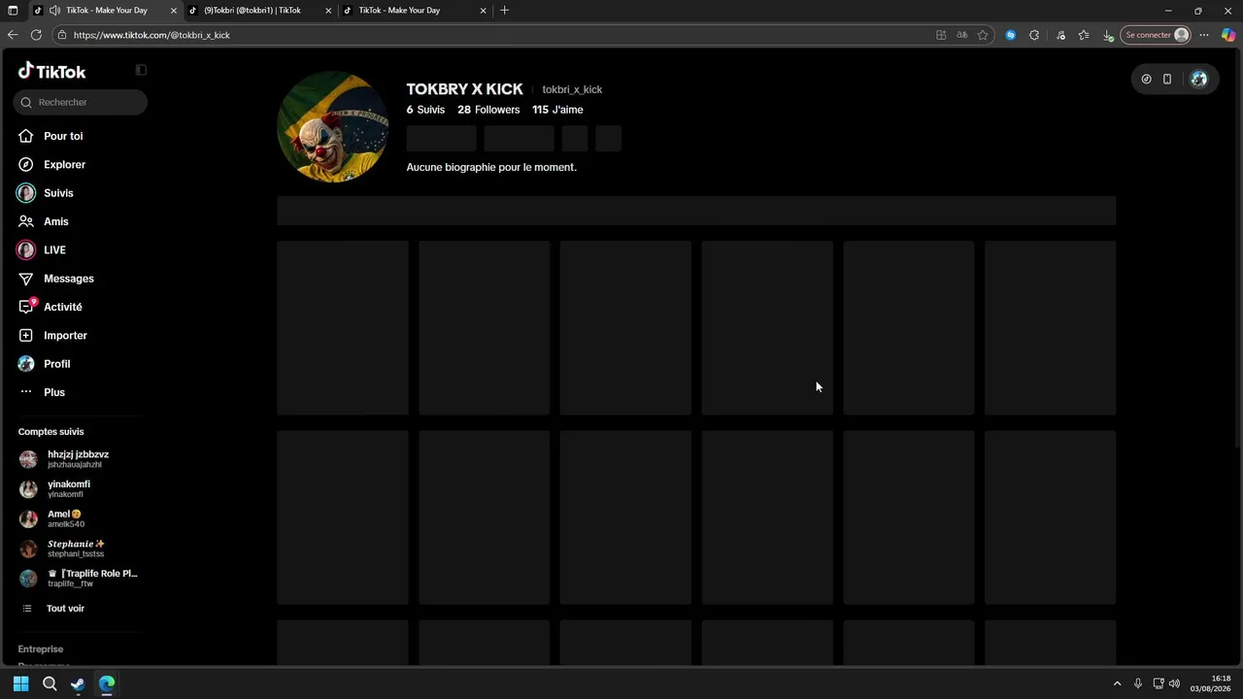The width and height of the screenshot is (1243, 699).
Task: Open a new browser tab
Action: pyautogui.click(x=504, y=11)
